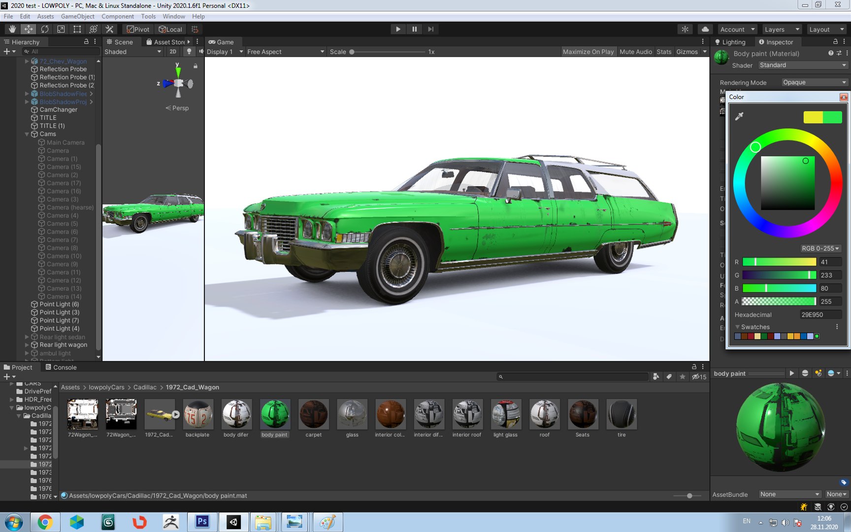851x532 pixels.
Task: Pick color with eyedropper tool
Action: click(739, 116)
